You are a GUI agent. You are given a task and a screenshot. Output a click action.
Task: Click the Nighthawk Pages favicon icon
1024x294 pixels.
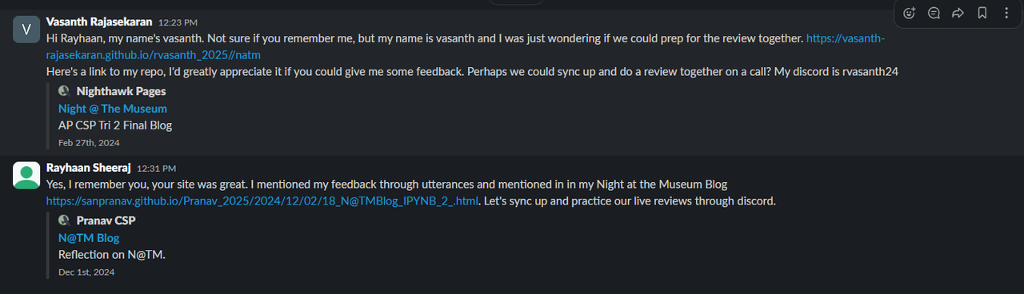click(x=64, y=91)
